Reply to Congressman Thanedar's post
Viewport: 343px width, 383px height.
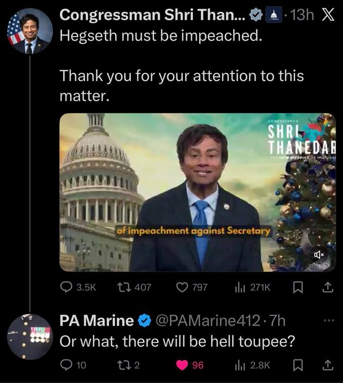(65, 288)
